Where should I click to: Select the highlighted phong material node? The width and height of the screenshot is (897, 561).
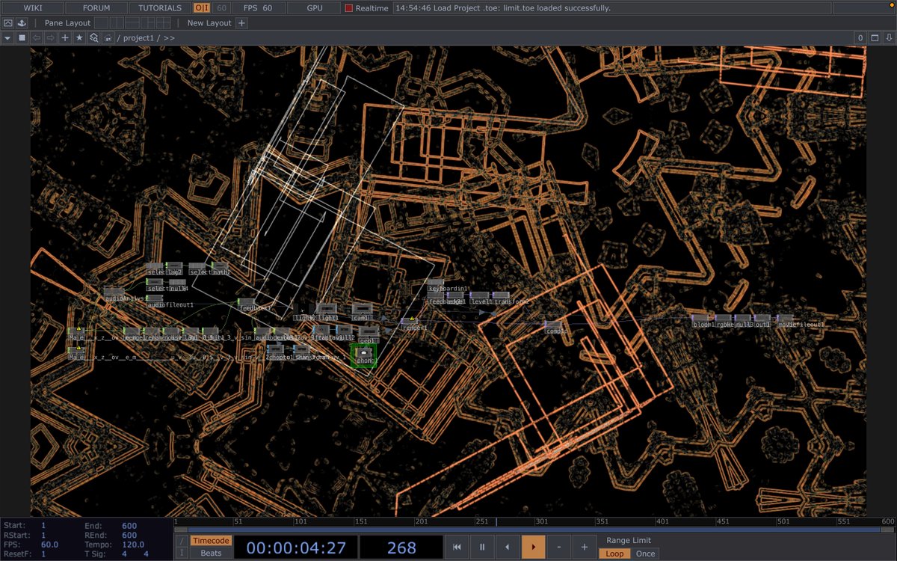tap(364, 355)
